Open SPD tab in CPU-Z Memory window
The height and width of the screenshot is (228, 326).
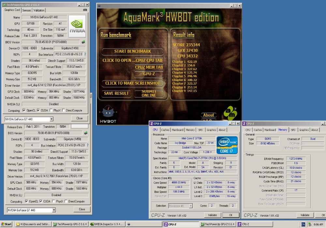coord(293,130)
